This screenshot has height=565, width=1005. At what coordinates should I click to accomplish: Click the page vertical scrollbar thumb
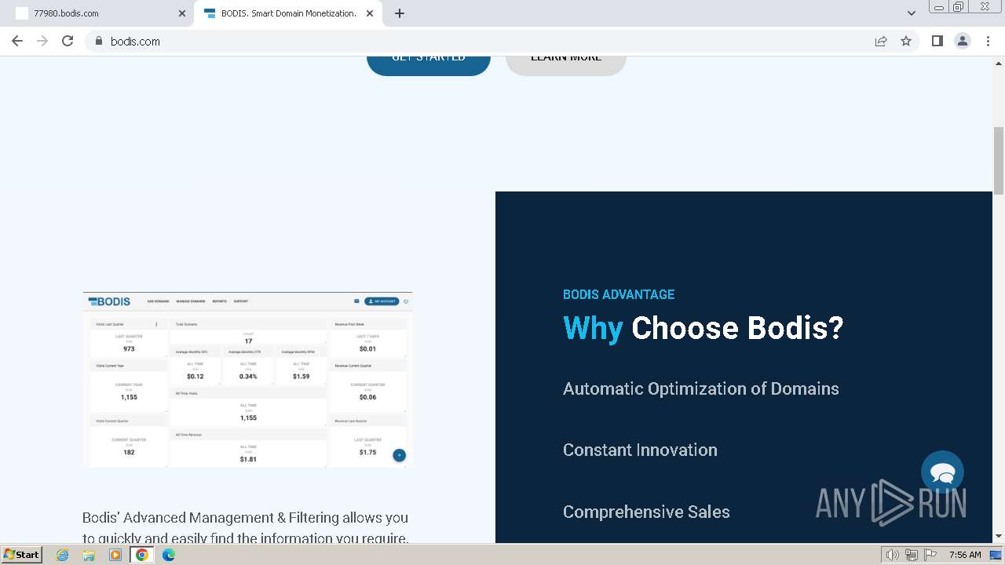(x=999, y=160)
